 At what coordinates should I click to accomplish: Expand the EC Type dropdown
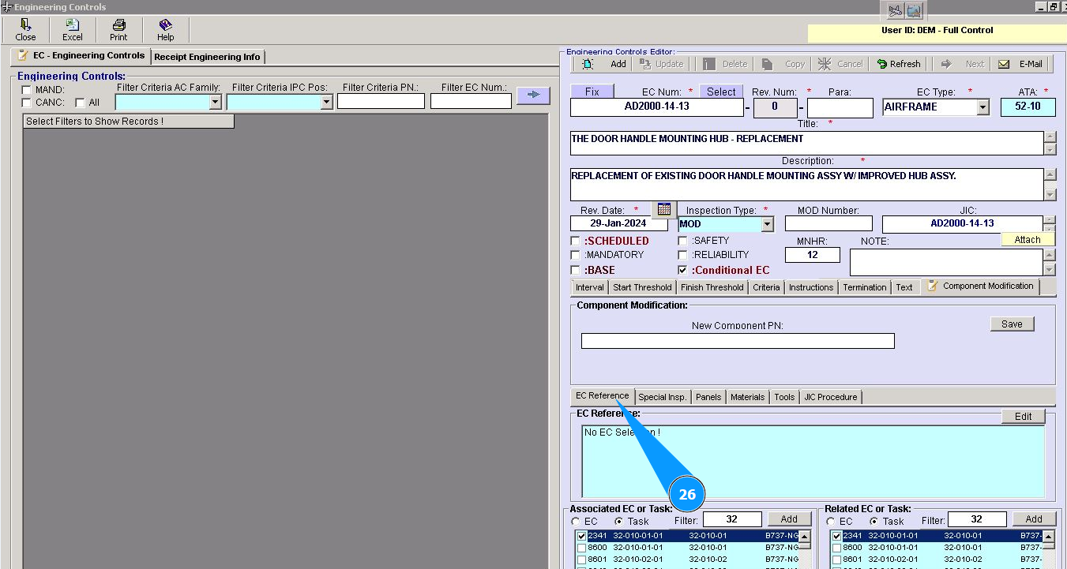coord(982,107)
